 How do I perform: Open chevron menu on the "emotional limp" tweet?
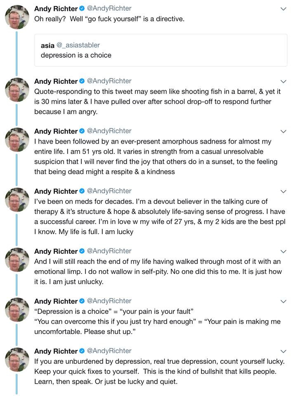283,251
